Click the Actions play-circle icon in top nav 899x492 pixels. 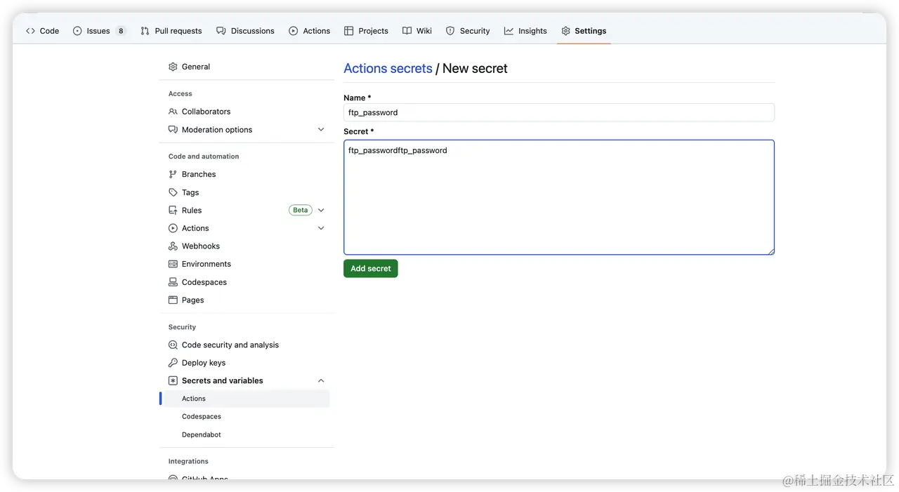click(x=294, y=31)
